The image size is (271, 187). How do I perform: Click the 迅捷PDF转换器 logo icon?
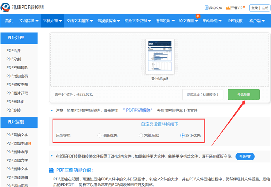coord(5,7)
